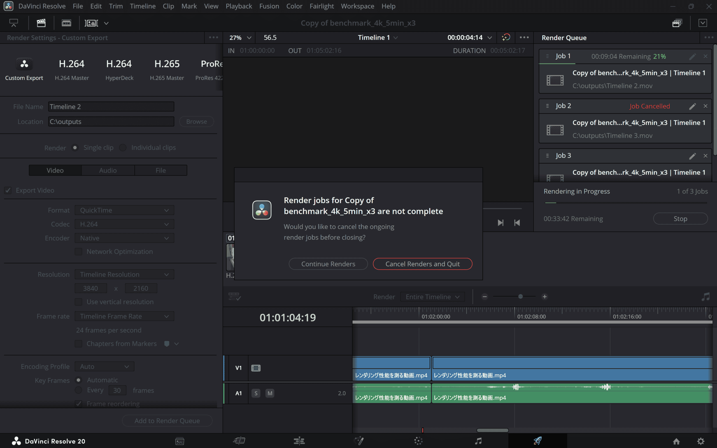
Task: Solo the A1 audio track
Action: 256,393
